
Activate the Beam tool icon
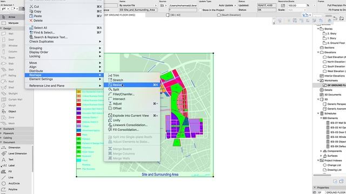tap(4, 58)
